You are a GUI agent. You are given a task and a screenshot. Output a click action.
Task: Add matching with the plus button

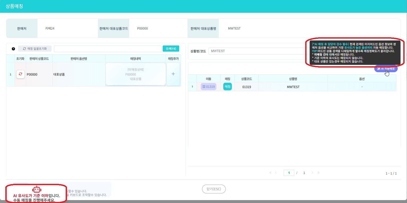(x=173, y=74)
